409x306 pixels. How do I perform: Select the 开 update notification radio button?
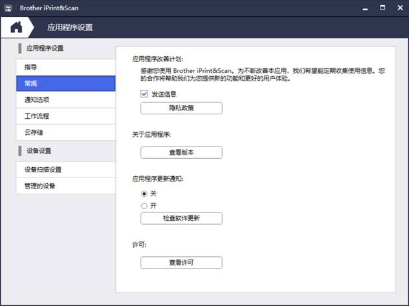(x=144, y=205)
